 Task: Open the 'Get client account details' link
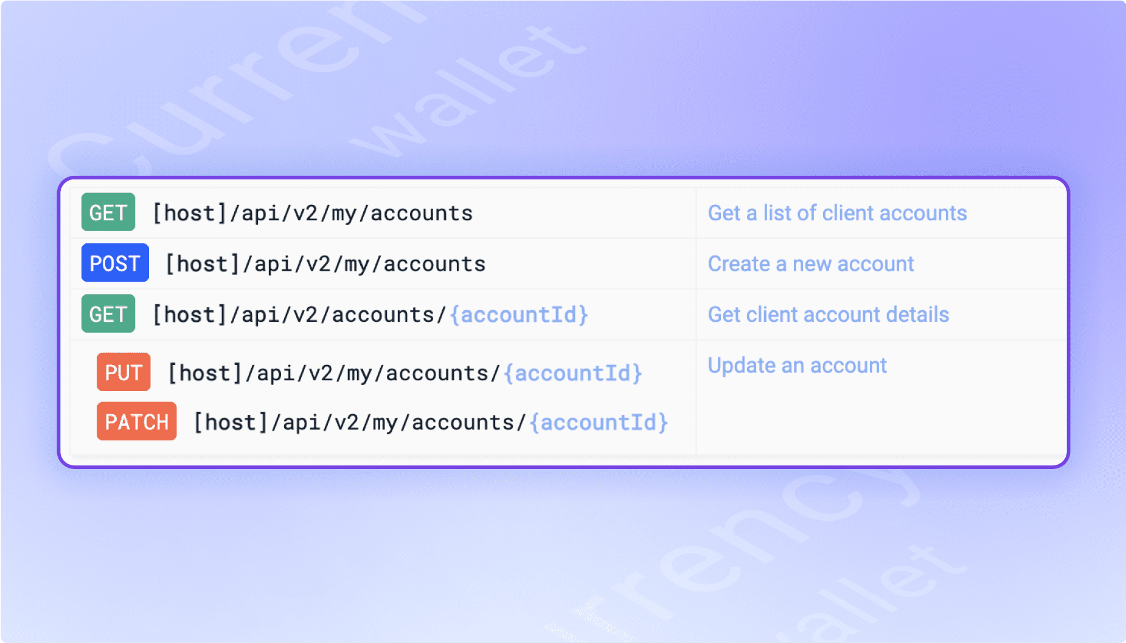pyautogui.click(x=828, y=315)
